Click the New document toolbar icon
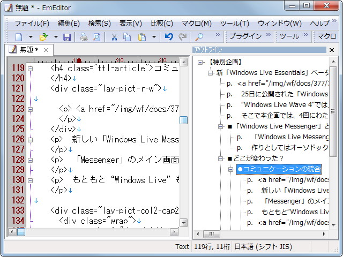 19,37
